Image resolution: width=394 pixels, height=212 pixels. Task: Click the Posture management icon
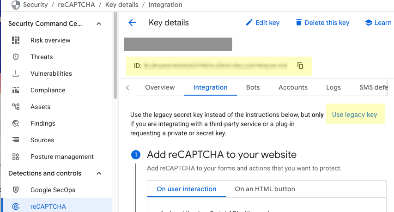(x=16, y=157)
